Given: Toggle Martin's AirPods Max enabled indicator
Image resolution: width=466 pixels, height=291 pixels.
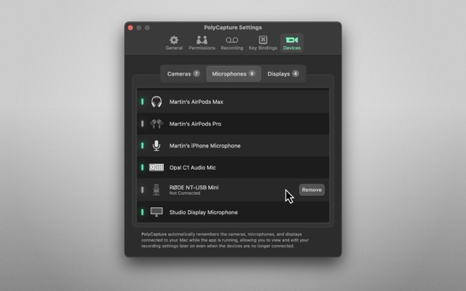Looking at the screenshot, I should [x=143, y=102].
